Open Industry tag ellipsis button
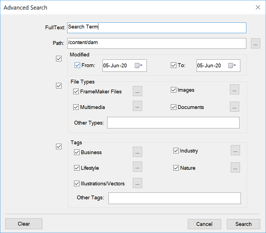Image resolution: width=266 pixels, height=233 pixels. 235,150
